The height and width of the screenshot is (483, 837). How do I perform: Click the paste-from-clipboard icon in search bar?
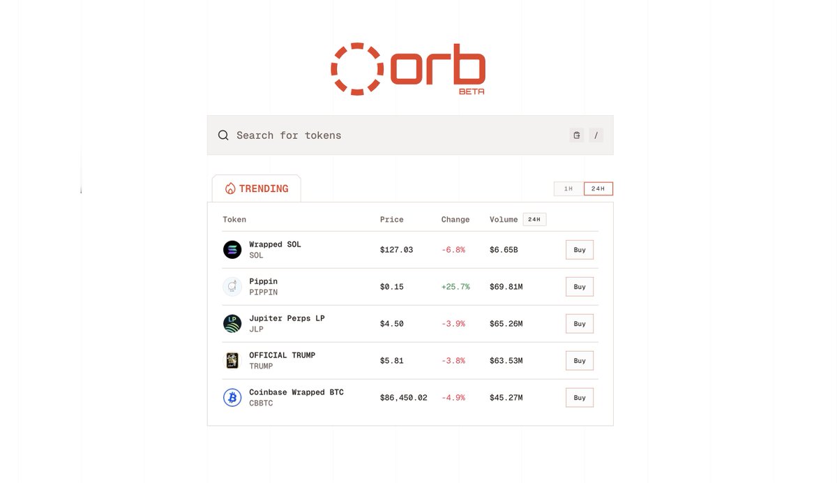tap(576, 135)
